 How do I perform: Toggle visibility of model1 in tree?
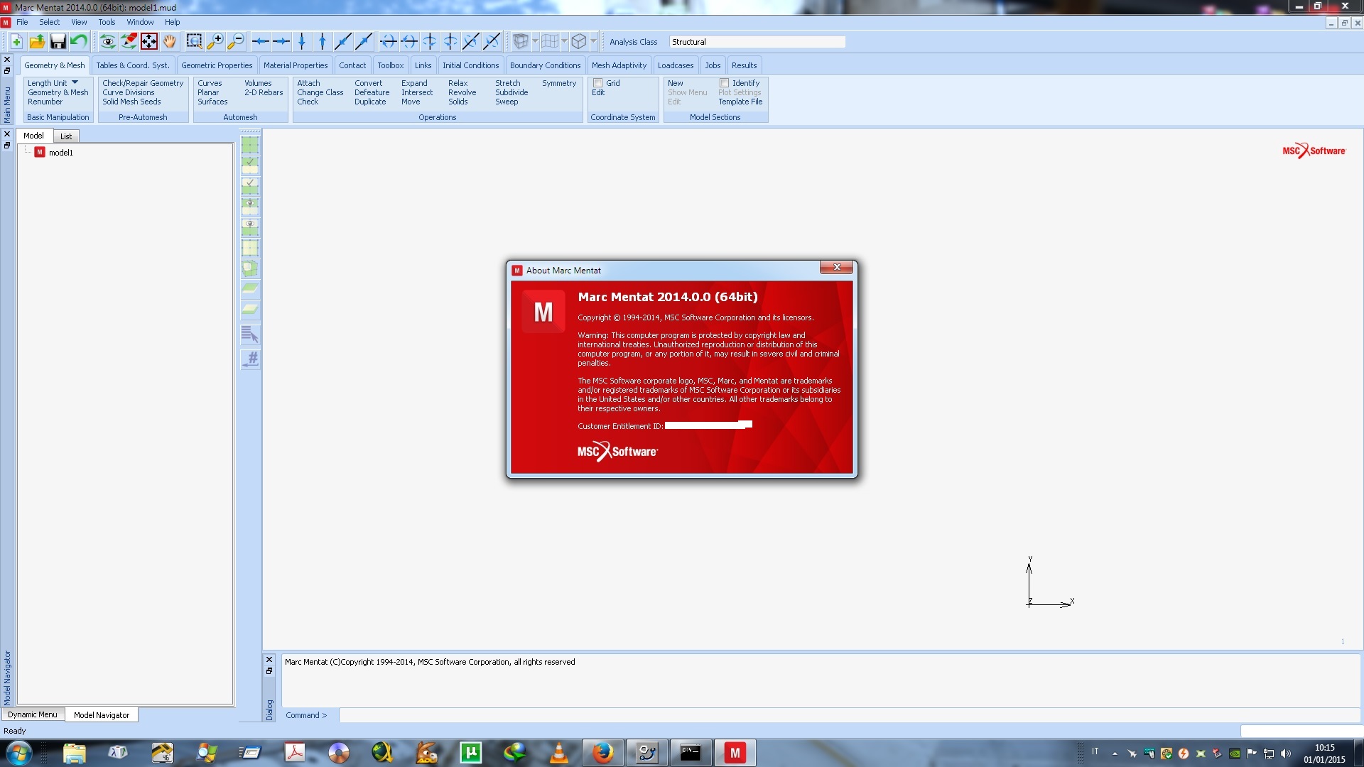pyautogui.click(x=39, y=153)
